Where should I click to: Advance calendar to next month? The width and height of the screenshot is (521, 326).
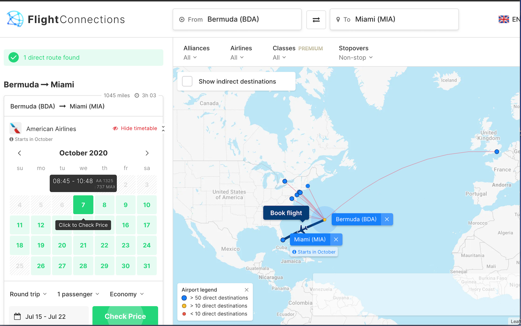pos(147,153)
